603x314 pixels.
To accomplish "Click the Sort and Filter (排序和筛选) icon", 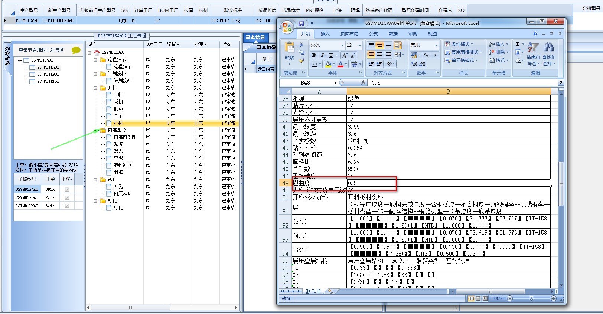I will 533,47.
